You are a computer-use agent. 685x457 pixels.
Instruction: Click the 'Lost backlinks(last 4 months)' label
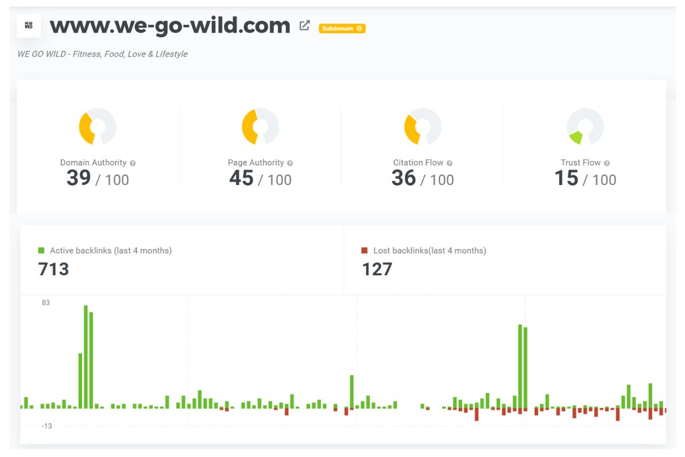430,250
